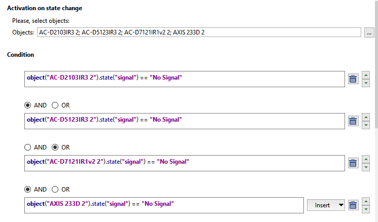Move AC-D7121IR1v2 2 condition down
The width and height of the screenshot is (378, 222).
(x=366, y=167)
